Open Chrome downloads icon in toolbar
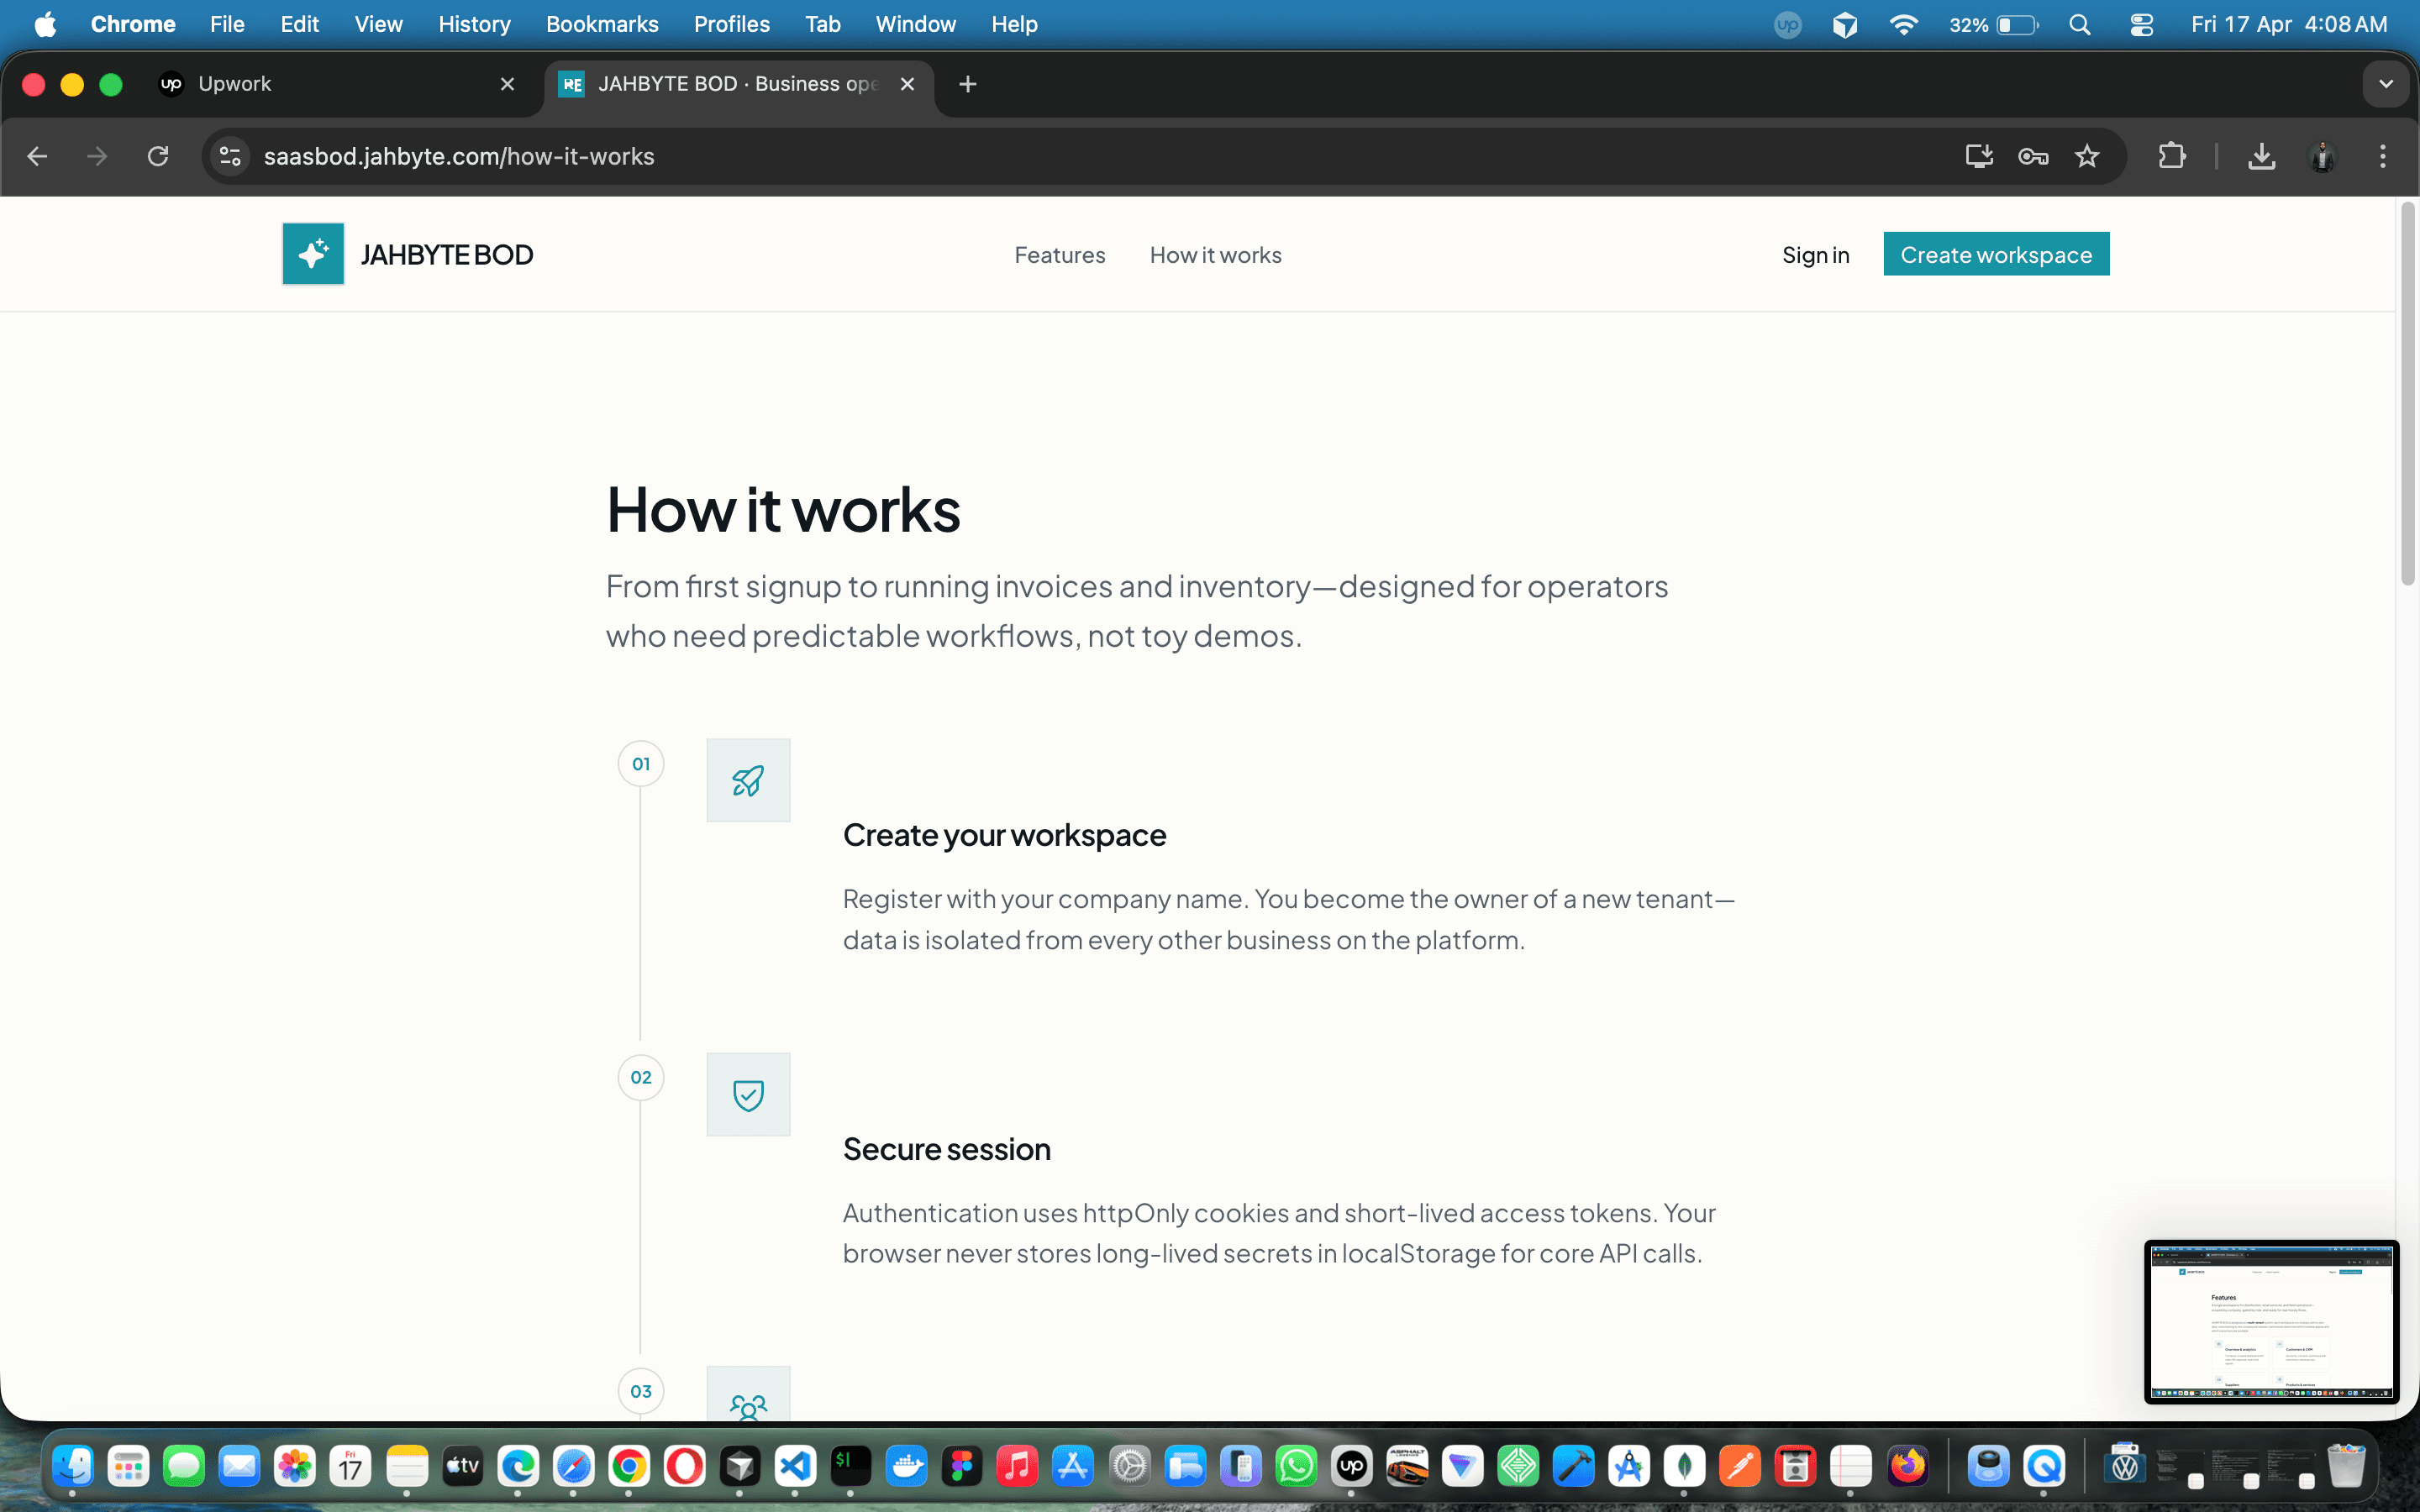This screenshot has width=2420, height=1512. pos(2261,156)
